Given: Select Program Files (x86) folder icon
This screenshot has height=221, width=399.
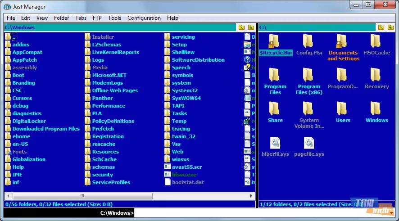Looking at the screenshot, I should point(308,75).
